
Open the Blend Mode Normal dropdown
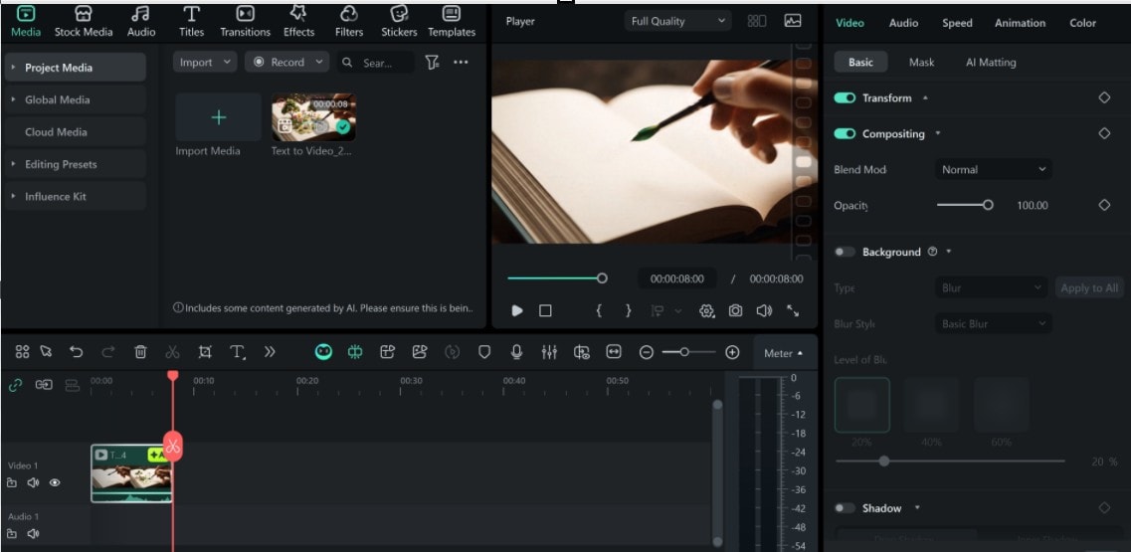[x=994, y=169]
